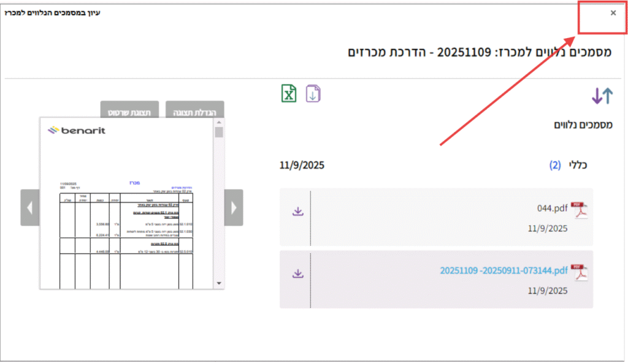Click the preview scrollbar's up arrow

tap(219, 122)
